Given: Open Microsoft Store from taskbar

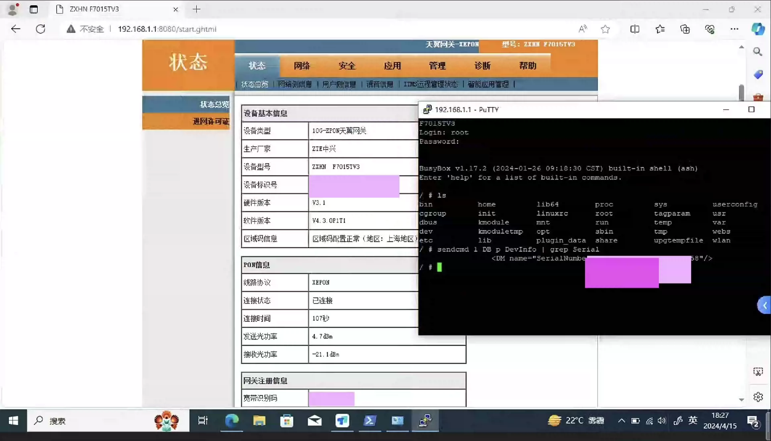Looking at the screenshot, I should tap(286, 421).
